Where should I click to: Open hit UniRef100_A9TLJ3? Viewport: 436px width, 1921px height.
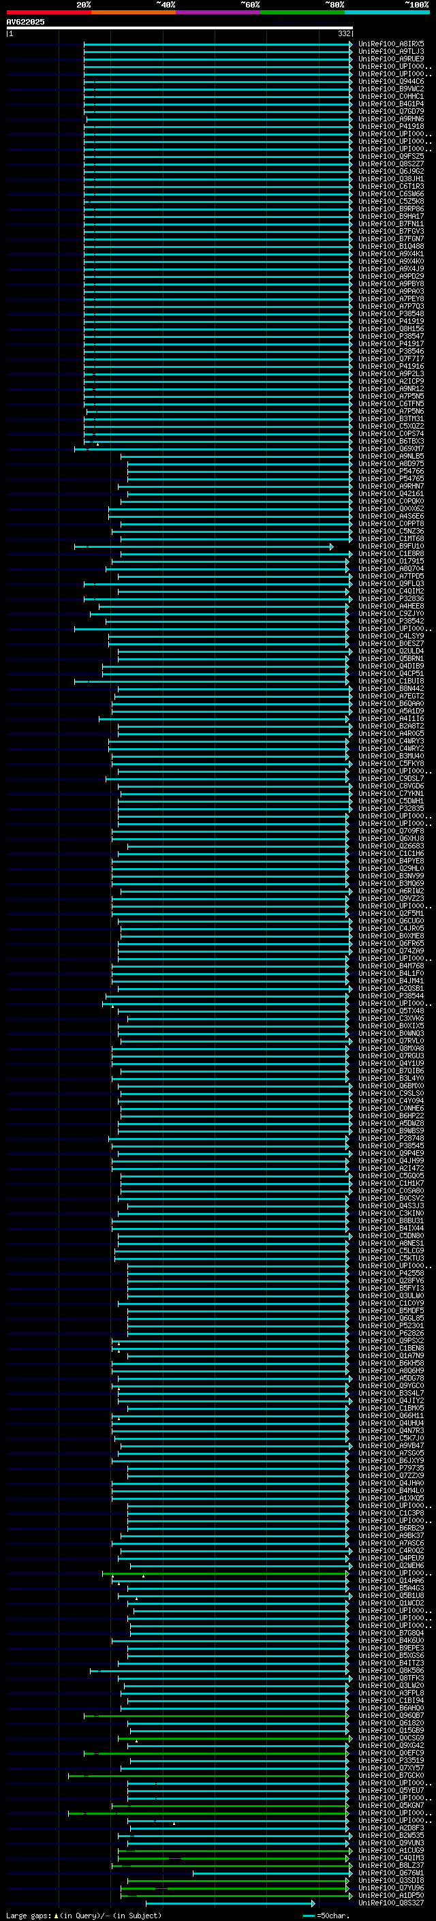[x=391, y=52]
